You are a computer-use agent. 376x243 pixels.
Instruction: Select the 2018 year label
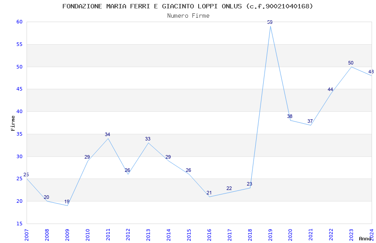click(250, 235)
